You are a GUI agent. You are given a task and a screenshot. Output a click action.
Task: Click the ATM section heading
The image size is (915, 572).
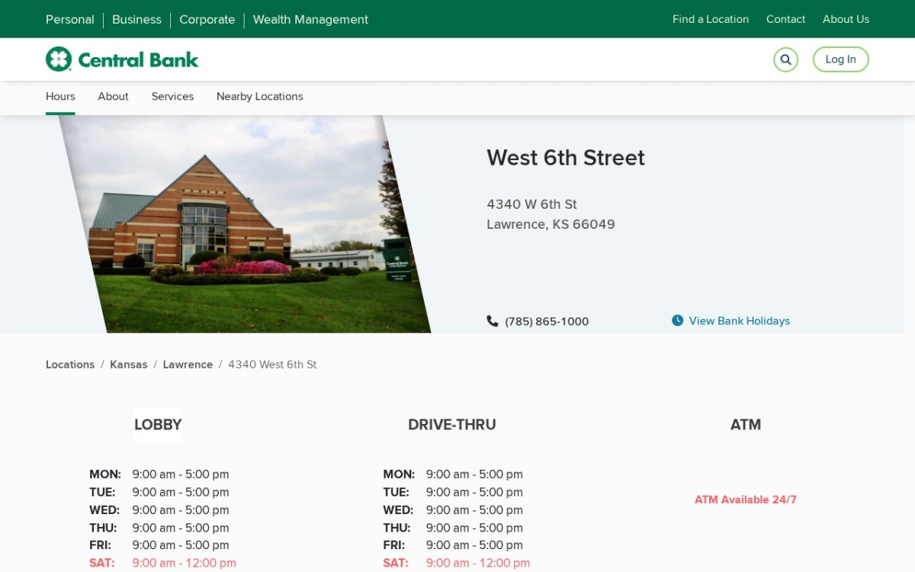(x=746, y=425)
